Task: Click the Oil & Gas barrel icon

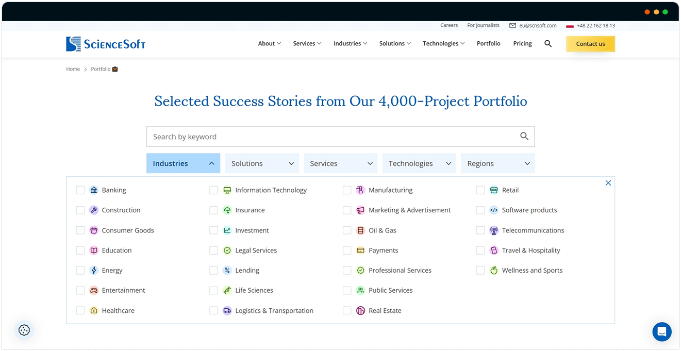Action: click(x=360, y=230)
